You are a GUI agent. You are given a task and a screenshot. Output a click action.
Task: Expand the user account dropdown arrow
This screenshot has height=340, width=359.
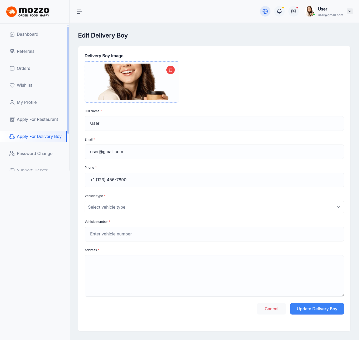[x=350, y=11]
